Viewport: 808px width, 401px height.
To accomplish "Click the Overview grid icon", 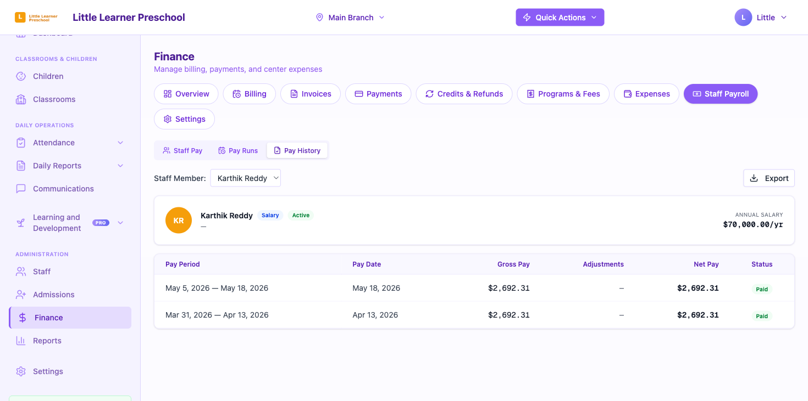I will pyautogui.click(x=168, y=94).
